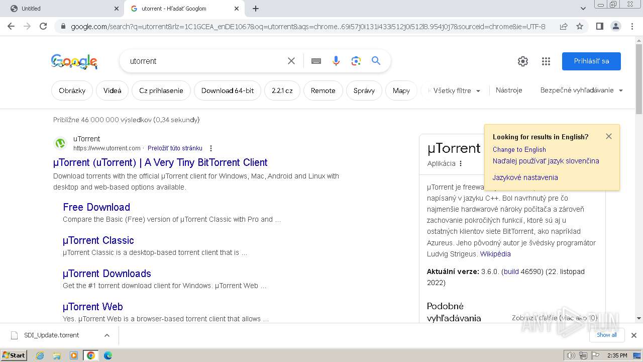Open the Wikipédia source link
Viewport: 643px width, 362px height.
pos(495,254)
